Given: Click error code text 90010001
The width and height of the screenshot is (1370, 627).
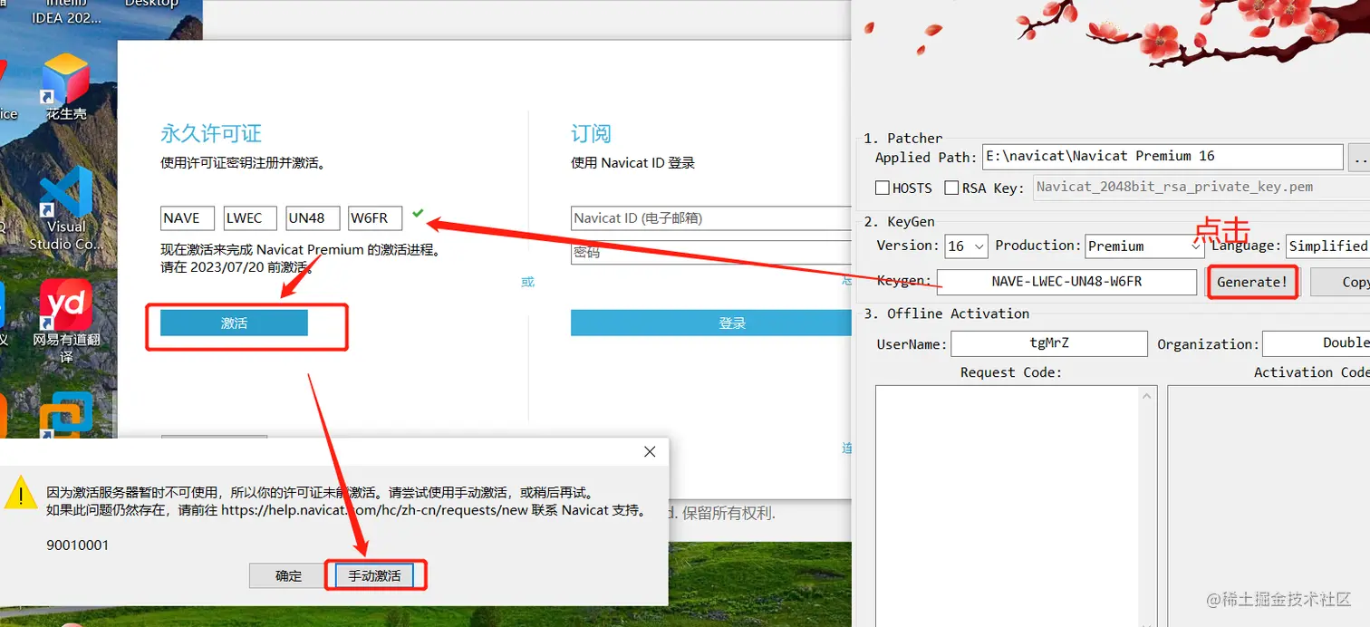Looking at the screenshot, I should click(x=78, y=545).
